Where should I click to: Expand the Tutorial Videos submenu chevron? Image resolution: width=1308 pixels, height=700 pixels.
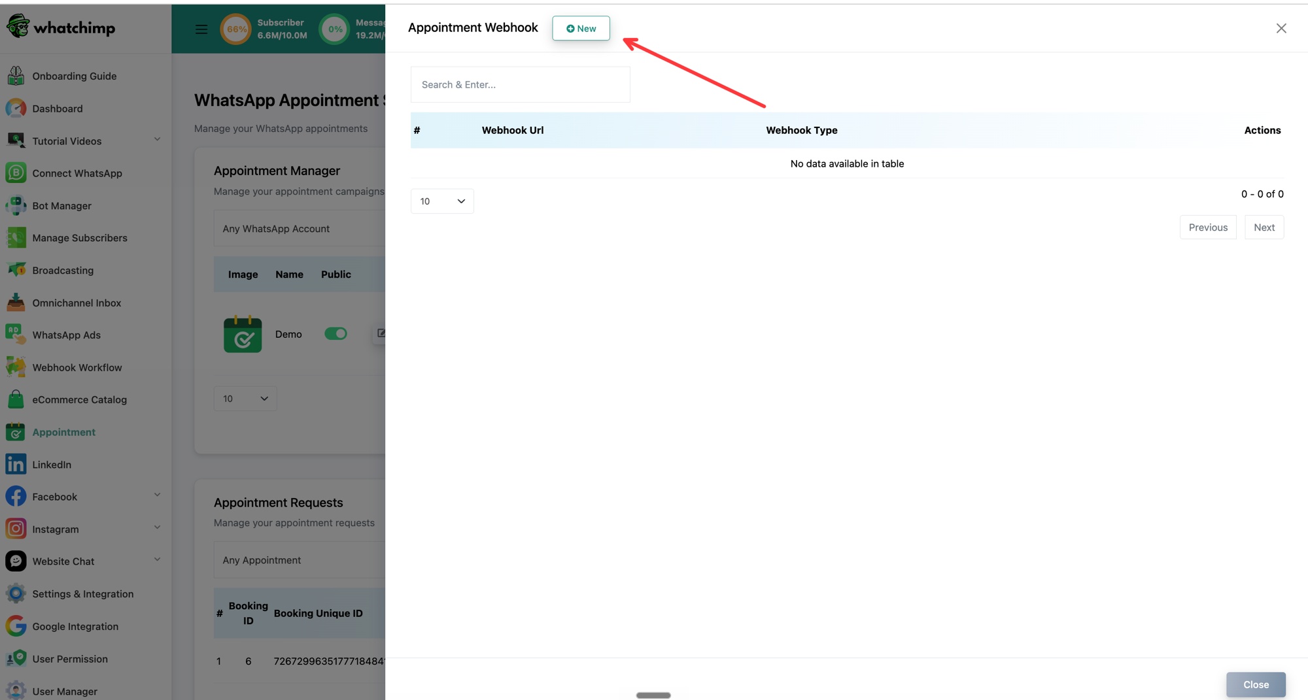157,139
